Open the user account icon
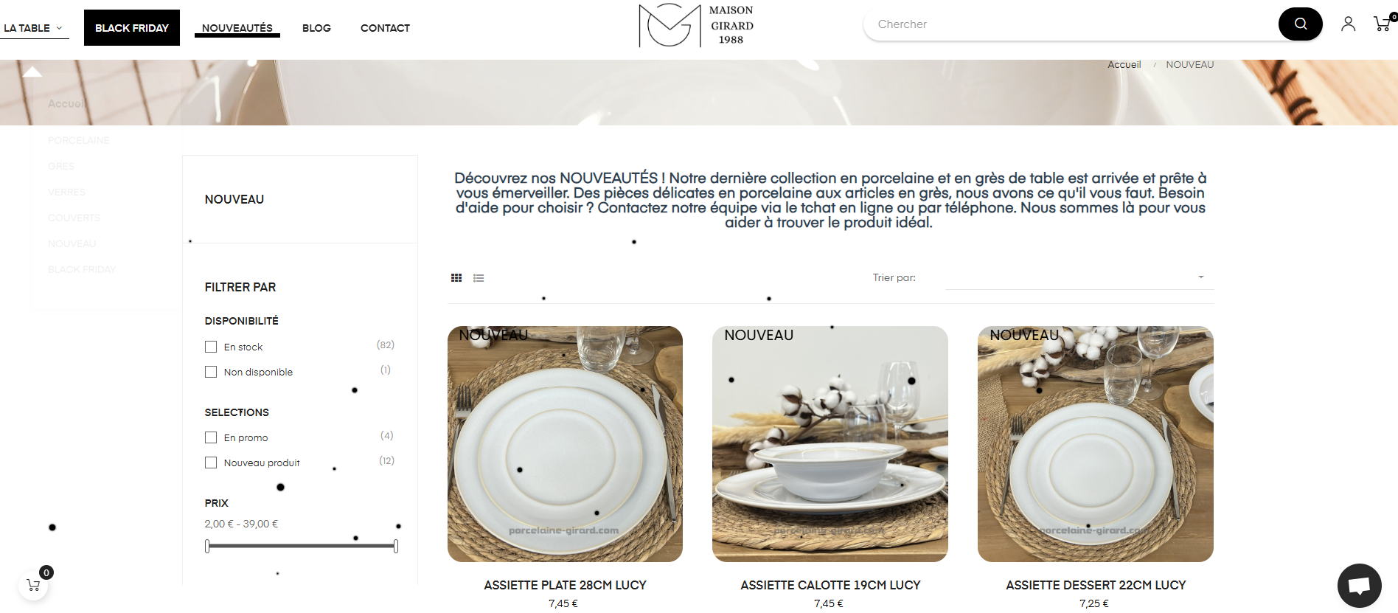This screenshot has width=1398, height=613. pyautogui.click(x=1348, y=24)
